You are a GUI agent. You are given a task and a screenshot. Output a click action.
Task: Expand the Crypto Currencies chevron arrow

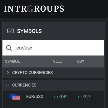coord(8,73)
